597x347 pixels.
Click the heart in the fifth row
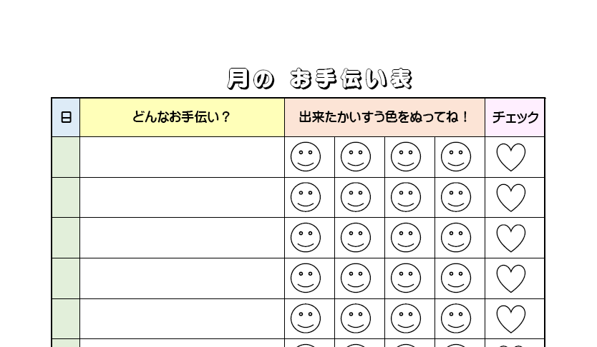point(511,319)
